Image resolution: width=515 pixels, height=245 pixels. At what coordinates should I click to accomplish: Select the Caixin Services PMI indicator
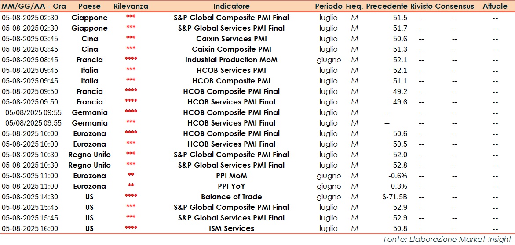pos(231,39)
